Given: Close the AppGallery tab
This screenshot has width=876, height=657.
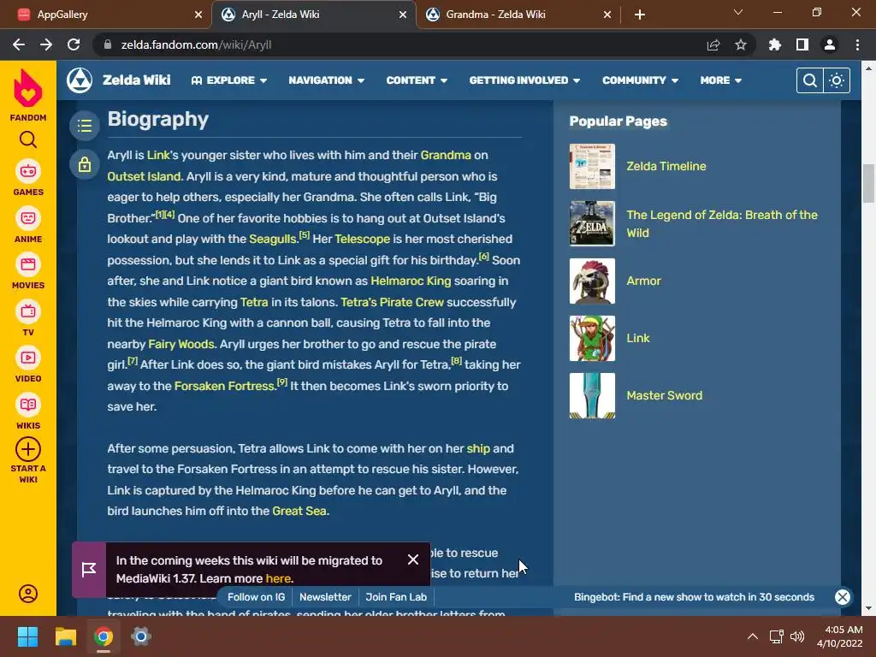Looking at the screenshot, I should pos(198,15).
